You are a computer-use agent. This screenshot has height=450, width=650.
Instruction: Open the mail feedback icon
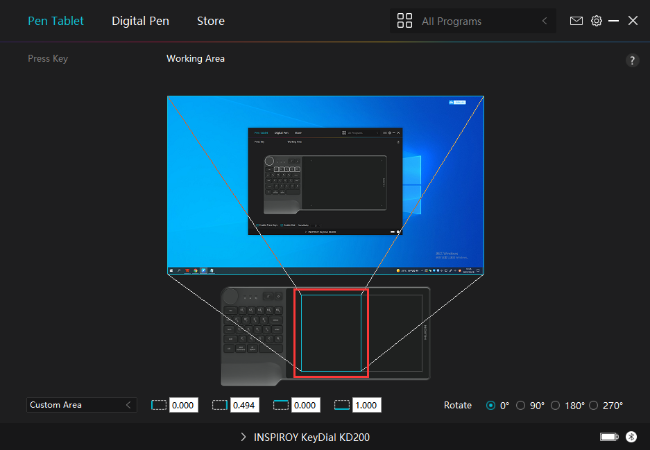tap(576, 21)
